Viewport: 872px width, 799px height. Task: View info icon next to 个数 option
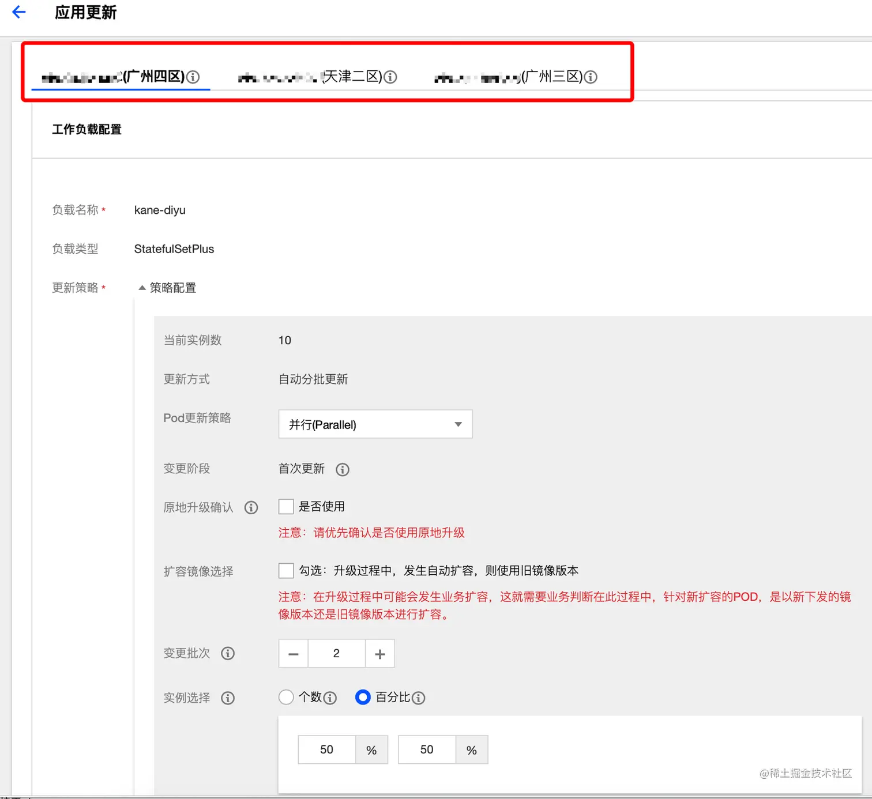tap(330, 698)
